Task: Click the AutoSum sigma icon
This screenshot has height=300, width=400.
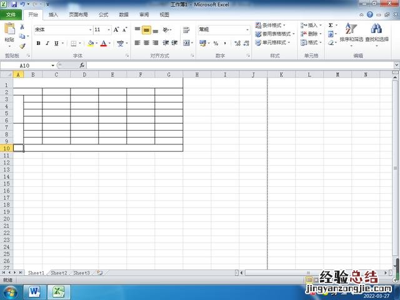Action: click(331, 26)
